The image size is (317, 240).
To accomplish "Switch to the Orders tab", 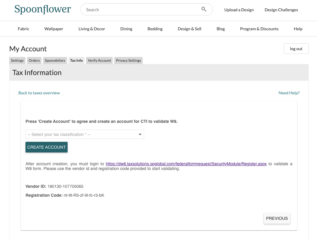I will point(34,61).
